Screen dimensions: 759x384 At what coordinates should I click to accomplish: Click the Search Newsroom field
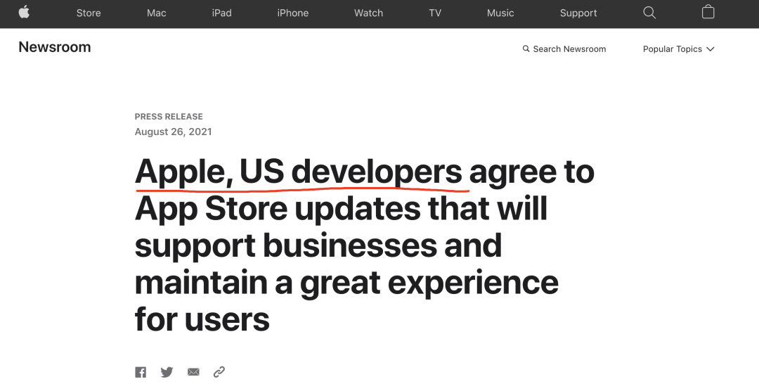click(x=564, y=49)
